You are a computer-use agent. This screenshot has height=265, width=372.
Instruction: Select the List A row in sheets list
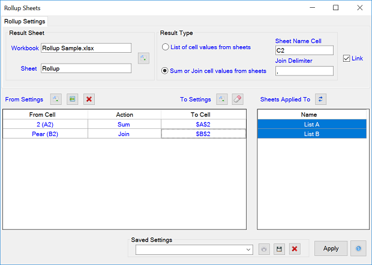pos(311,124)
